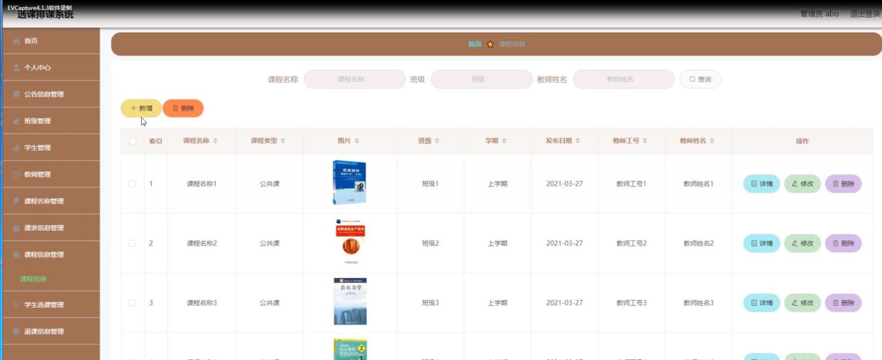Screen dimensions: 882x360
Task: Sort by 学期 column arrows
Action: click(504, 141)
